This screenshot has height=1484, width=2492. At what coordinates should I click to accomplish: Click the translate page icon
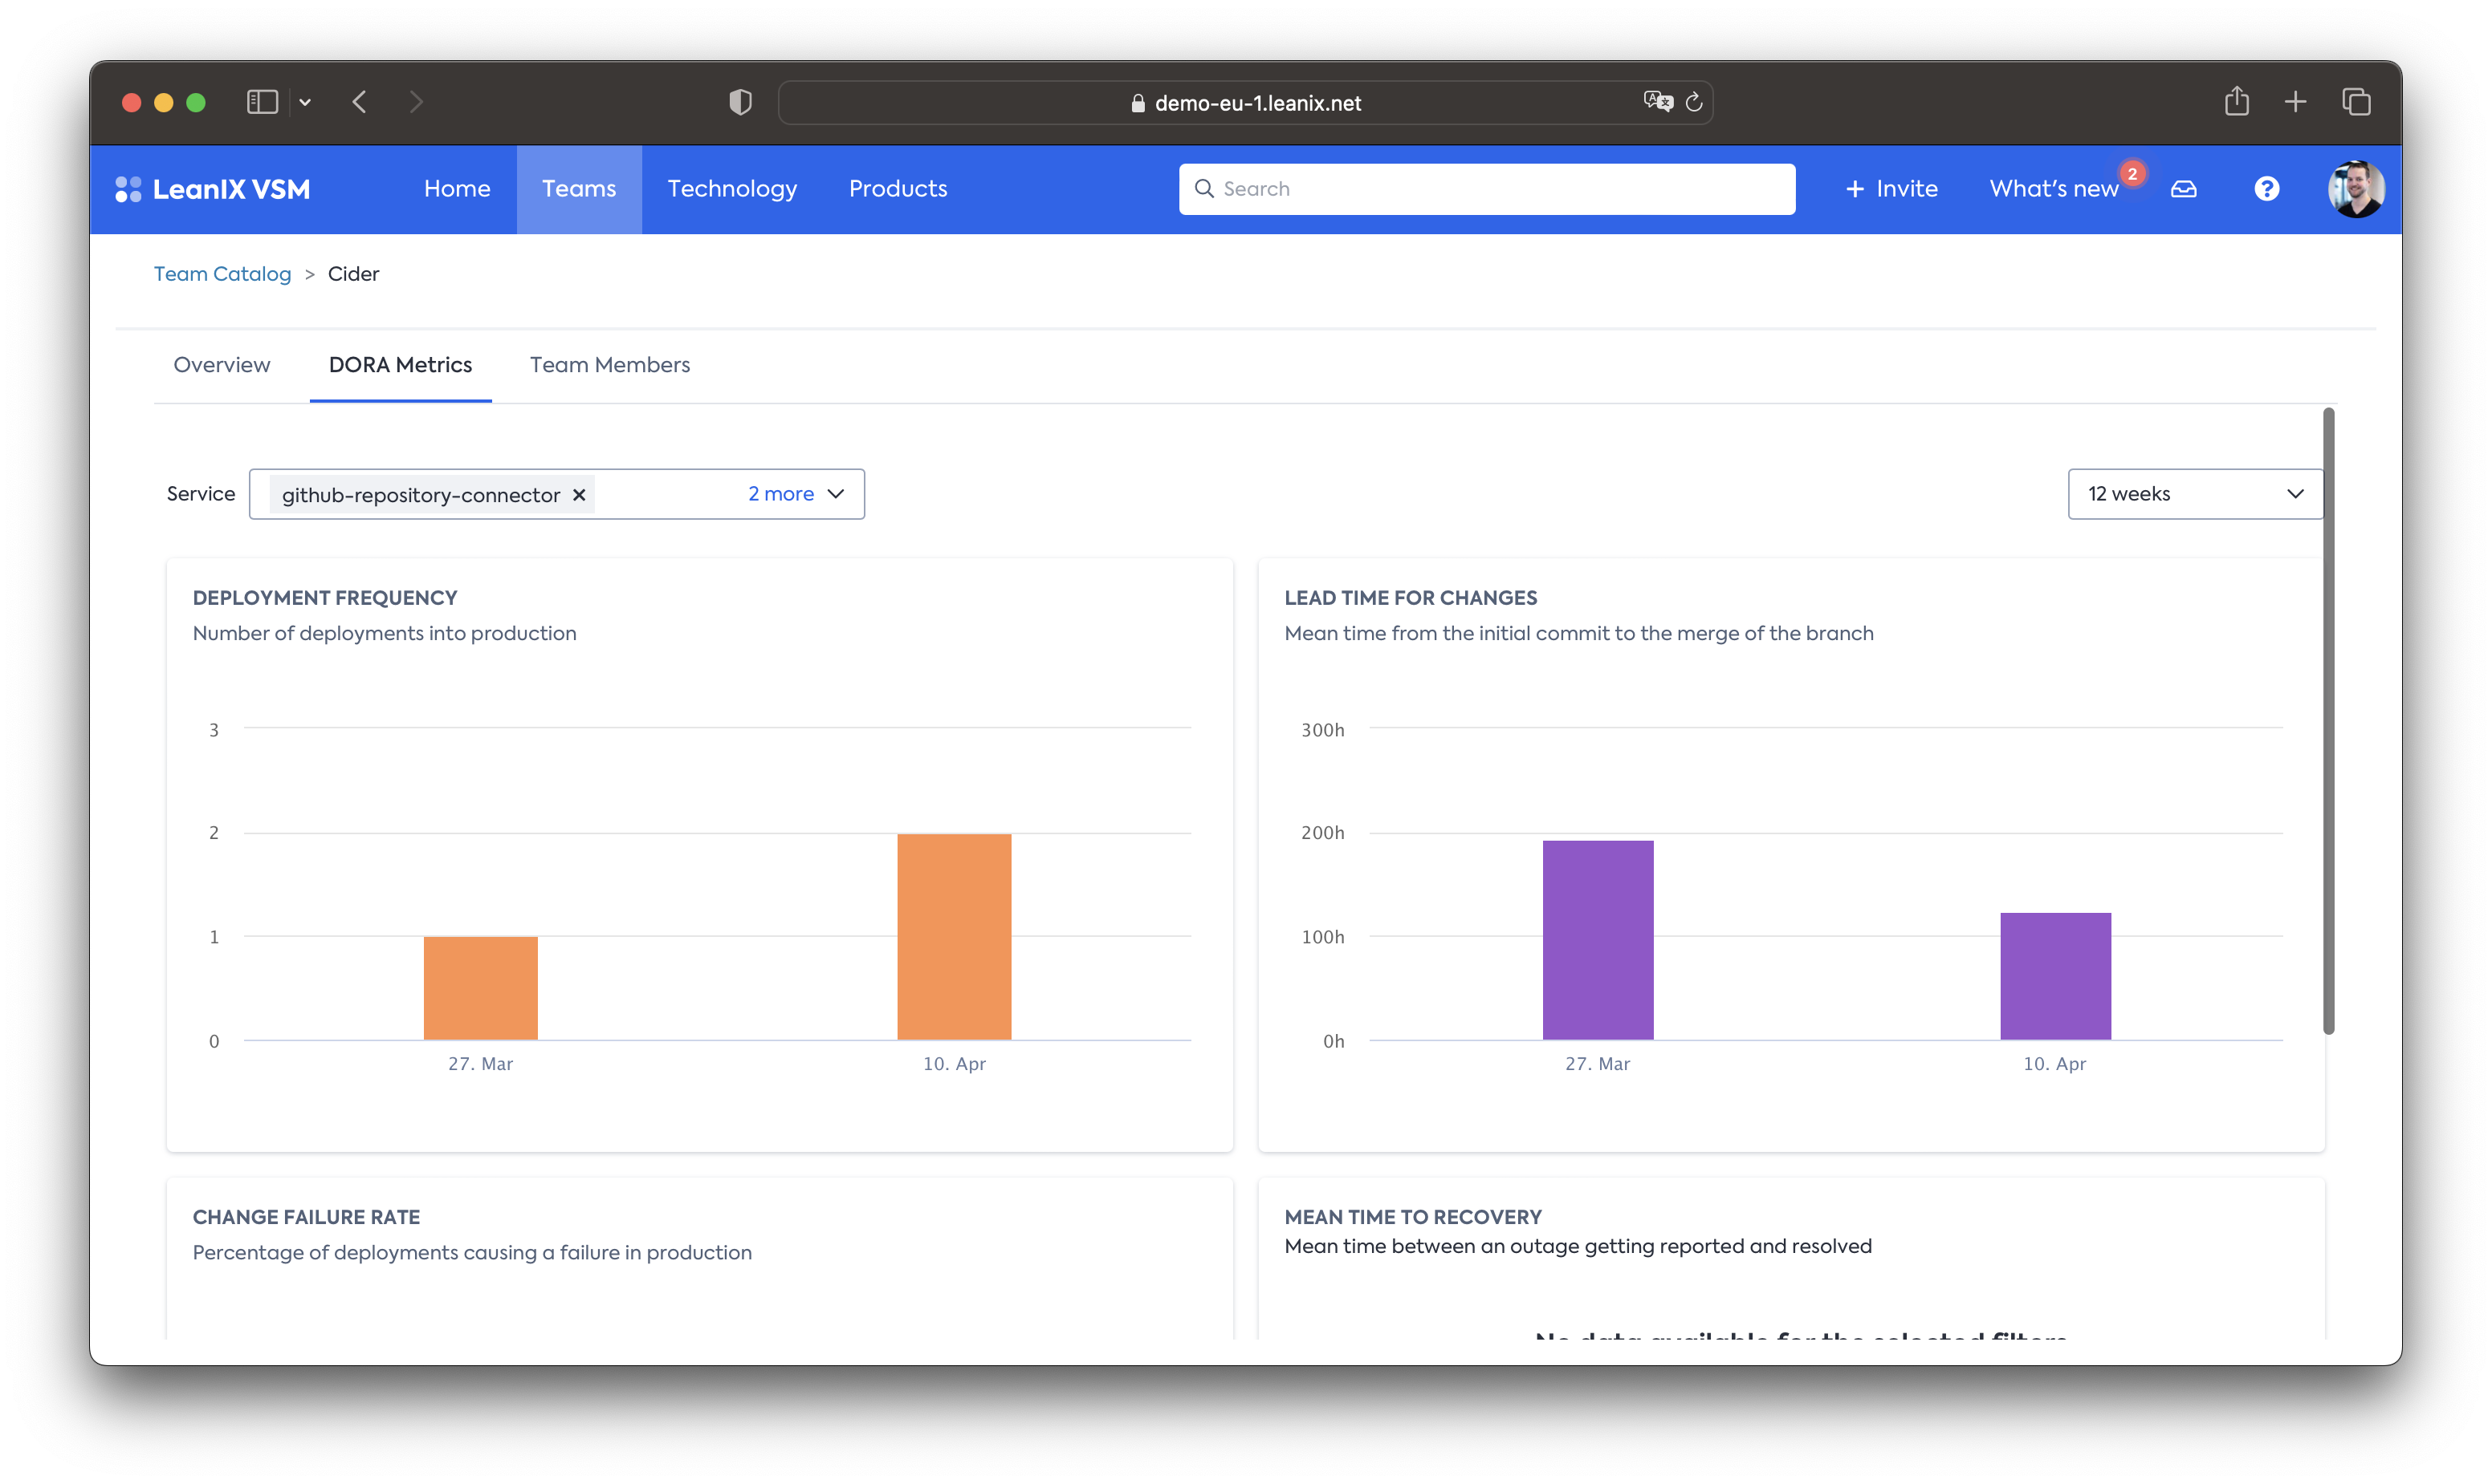pos(1657,102)
